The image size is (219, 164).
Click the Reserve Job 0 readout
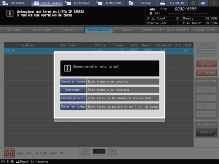(x=163, y=23)
